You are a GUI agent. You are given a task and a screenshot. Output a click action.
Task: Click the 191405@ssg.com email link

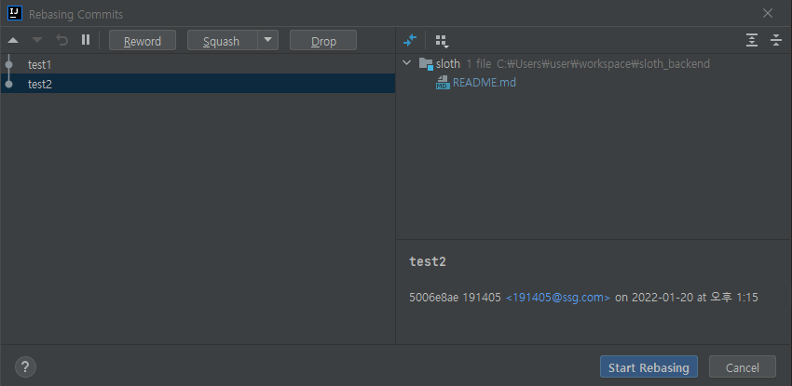pyautogui.click(x=558, y=298)
